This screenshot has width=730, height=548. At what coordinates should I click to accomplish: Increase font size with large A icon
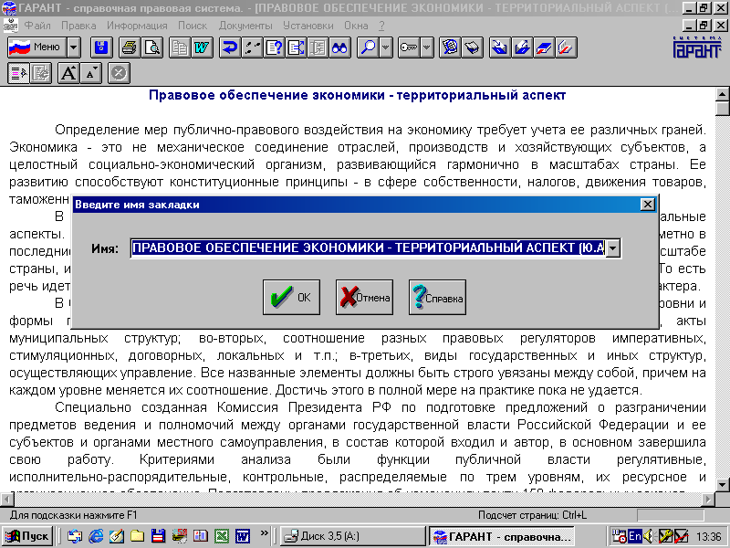click(x=69, y=73)
